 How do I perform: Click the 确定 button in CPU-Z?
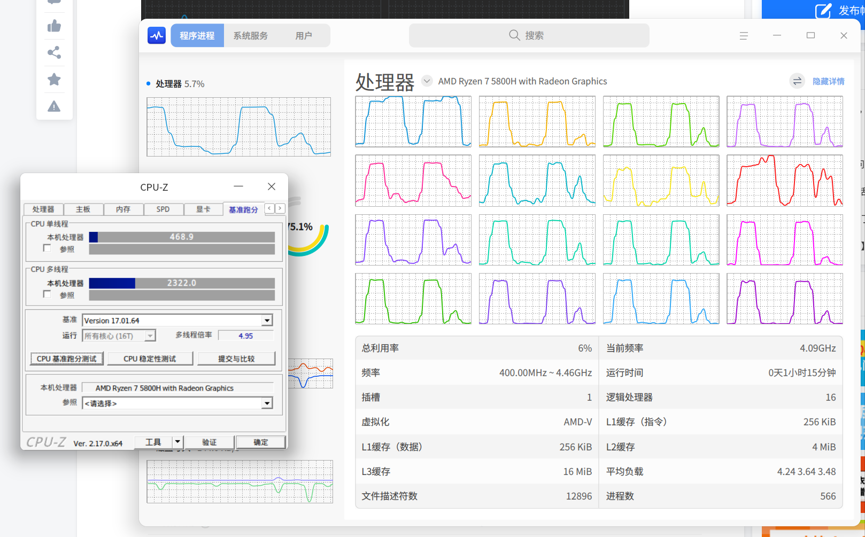tap(261, 442)
